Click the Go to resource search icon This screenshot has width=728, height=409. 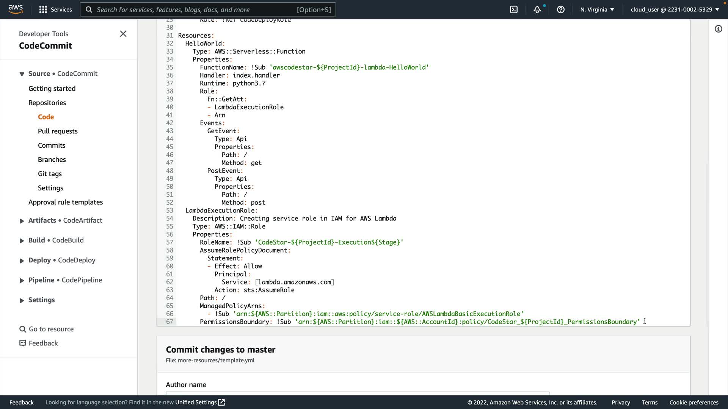click(x=23, y=329)
